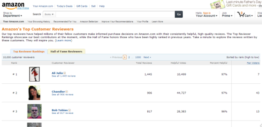The height and width of the screenshot is (127, 262).
Task: Open dropdown arrow beside Bob Tobias
Action: pos(69,110)
